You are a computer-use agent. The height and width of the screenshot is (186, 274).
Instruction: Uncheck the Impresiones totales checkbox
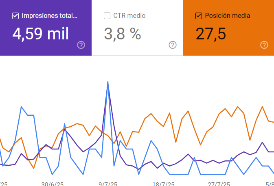tap(16, 16)
